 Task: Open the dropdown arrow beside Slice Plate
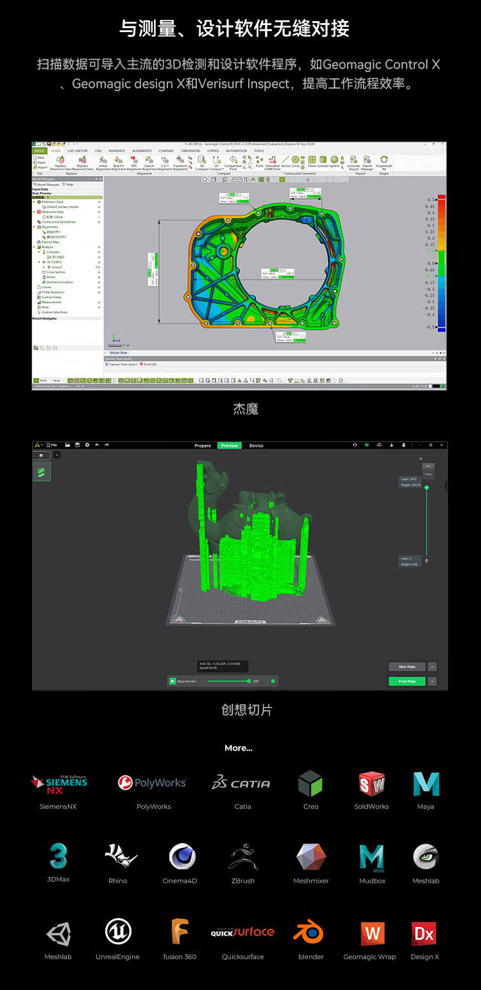coord(432,667)
